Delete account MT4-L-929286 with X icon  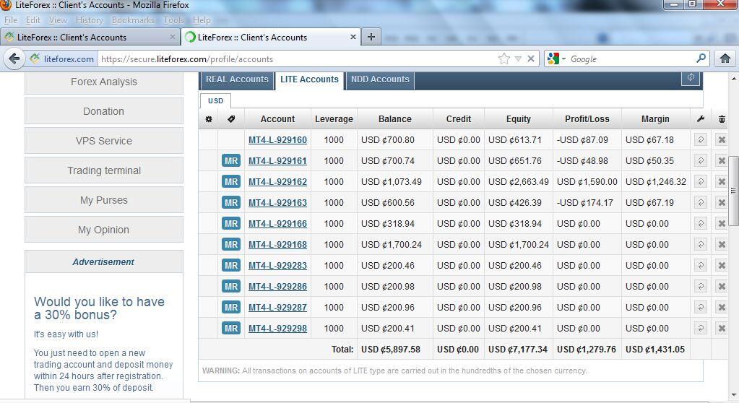tap(721, 286)
